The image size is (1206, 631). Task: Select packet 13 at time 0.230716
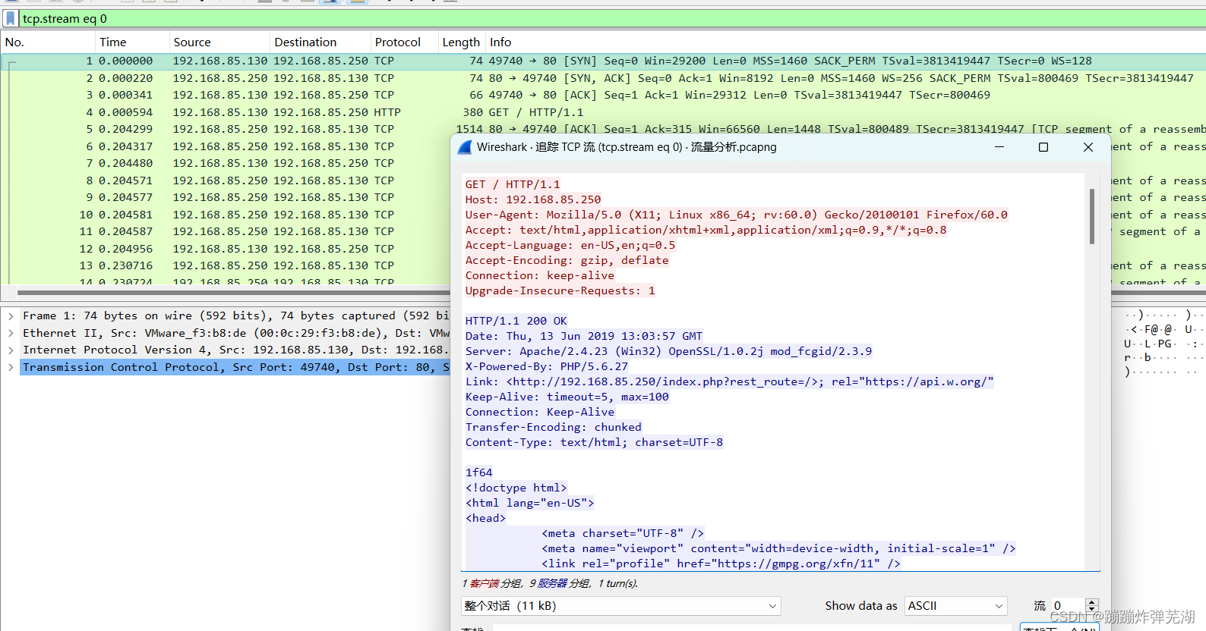coord(226,265)
